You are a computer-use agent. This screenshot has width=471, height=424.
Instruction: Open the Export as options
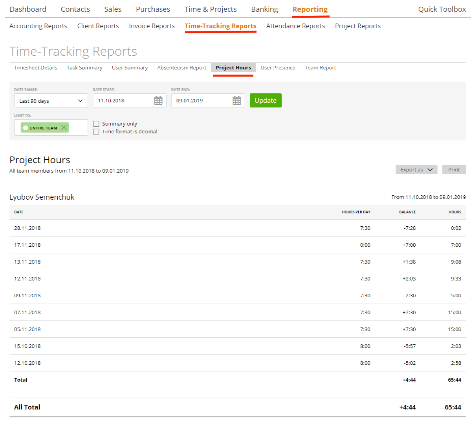click(416, 169)
